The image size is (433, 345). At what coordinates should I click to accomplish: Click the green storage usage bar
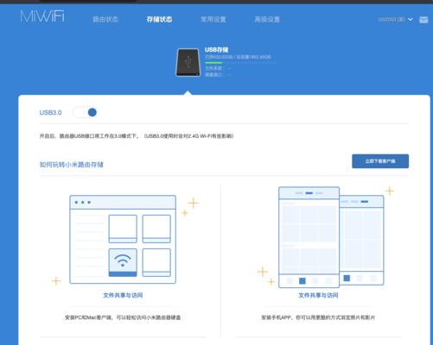pos(213,62)
